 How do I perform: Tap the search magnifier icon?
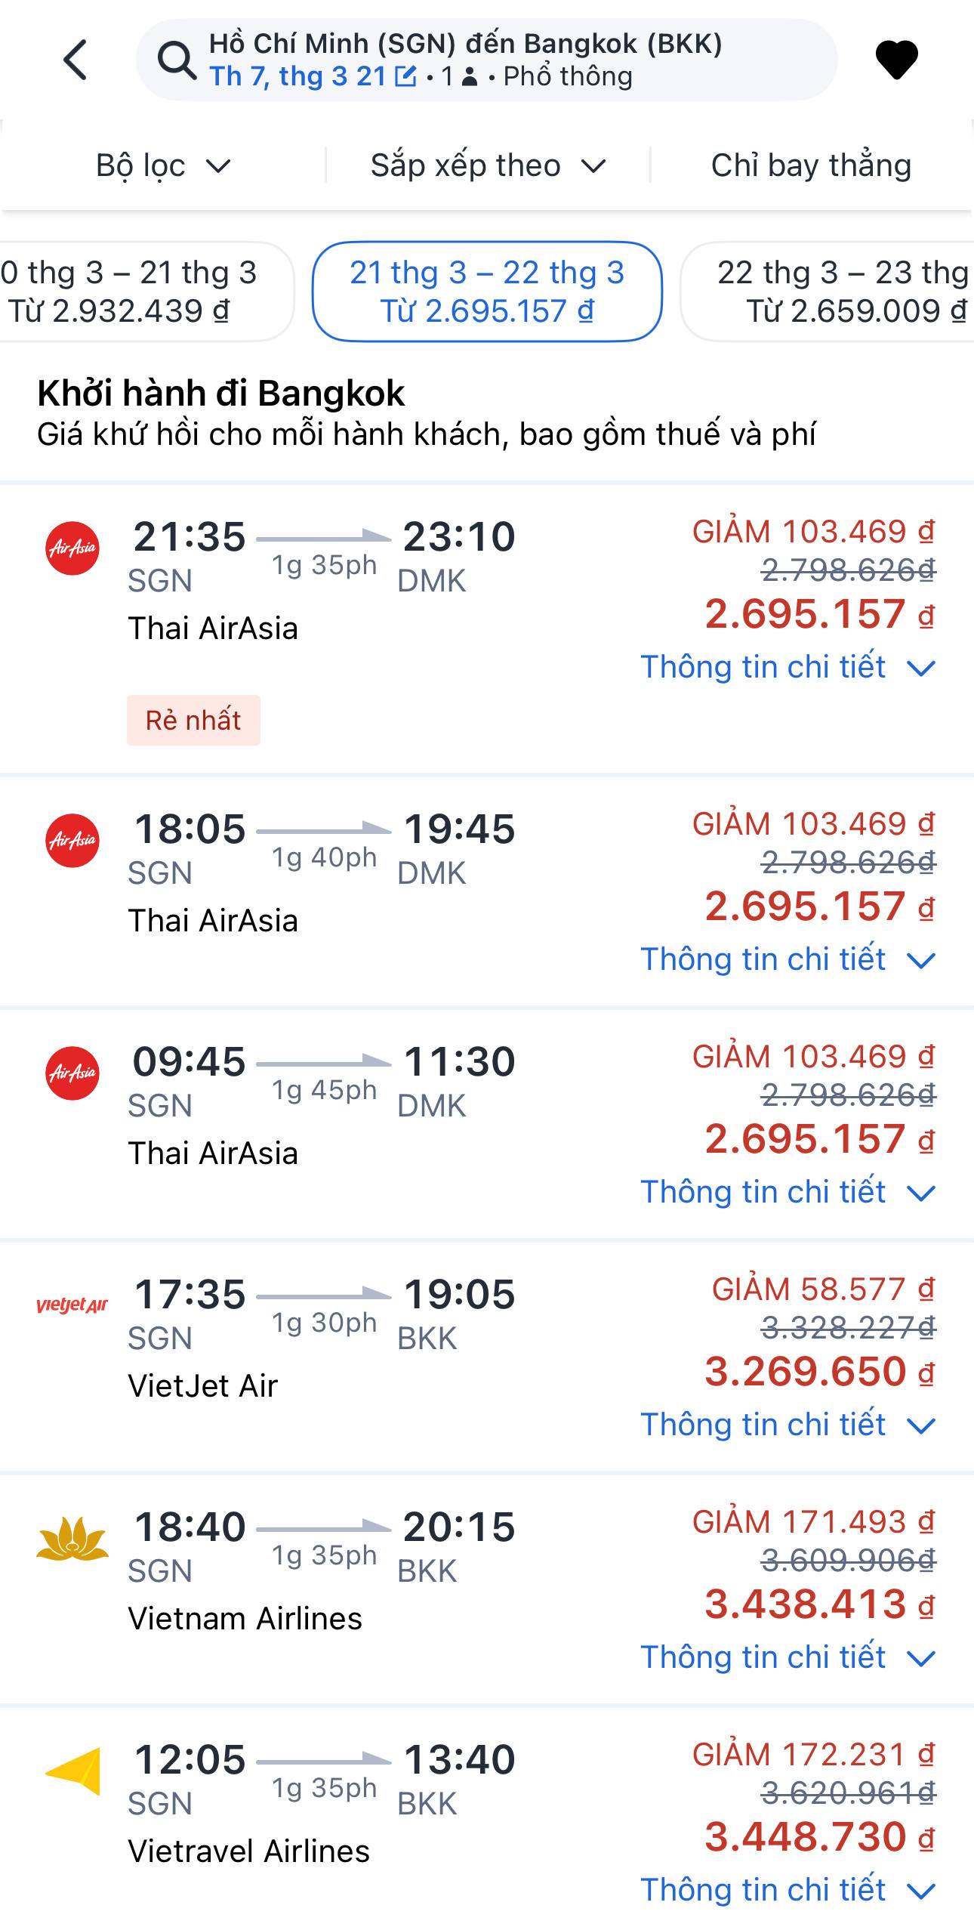[177, 60]
